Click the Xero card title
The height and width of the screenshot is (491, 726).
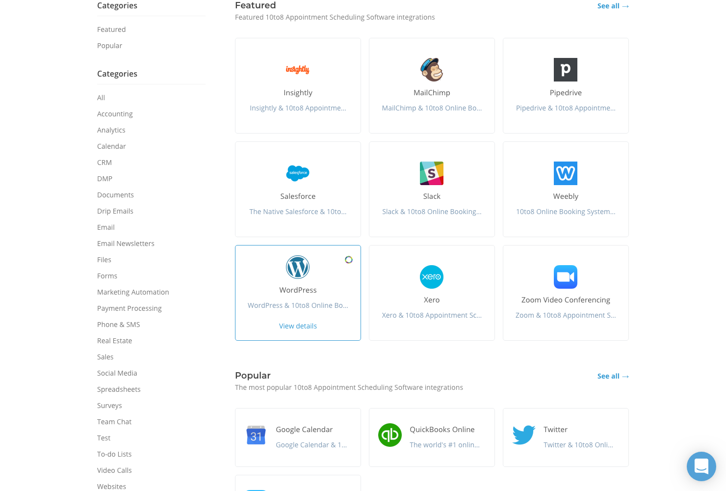432,300
